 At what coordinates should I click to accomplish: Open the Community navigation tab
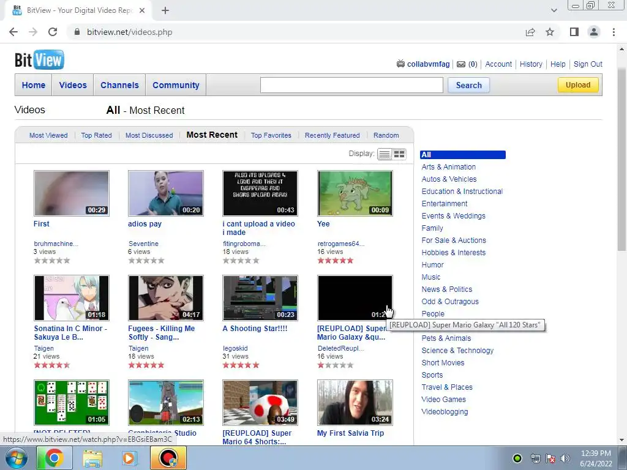(x=176, y=85)
